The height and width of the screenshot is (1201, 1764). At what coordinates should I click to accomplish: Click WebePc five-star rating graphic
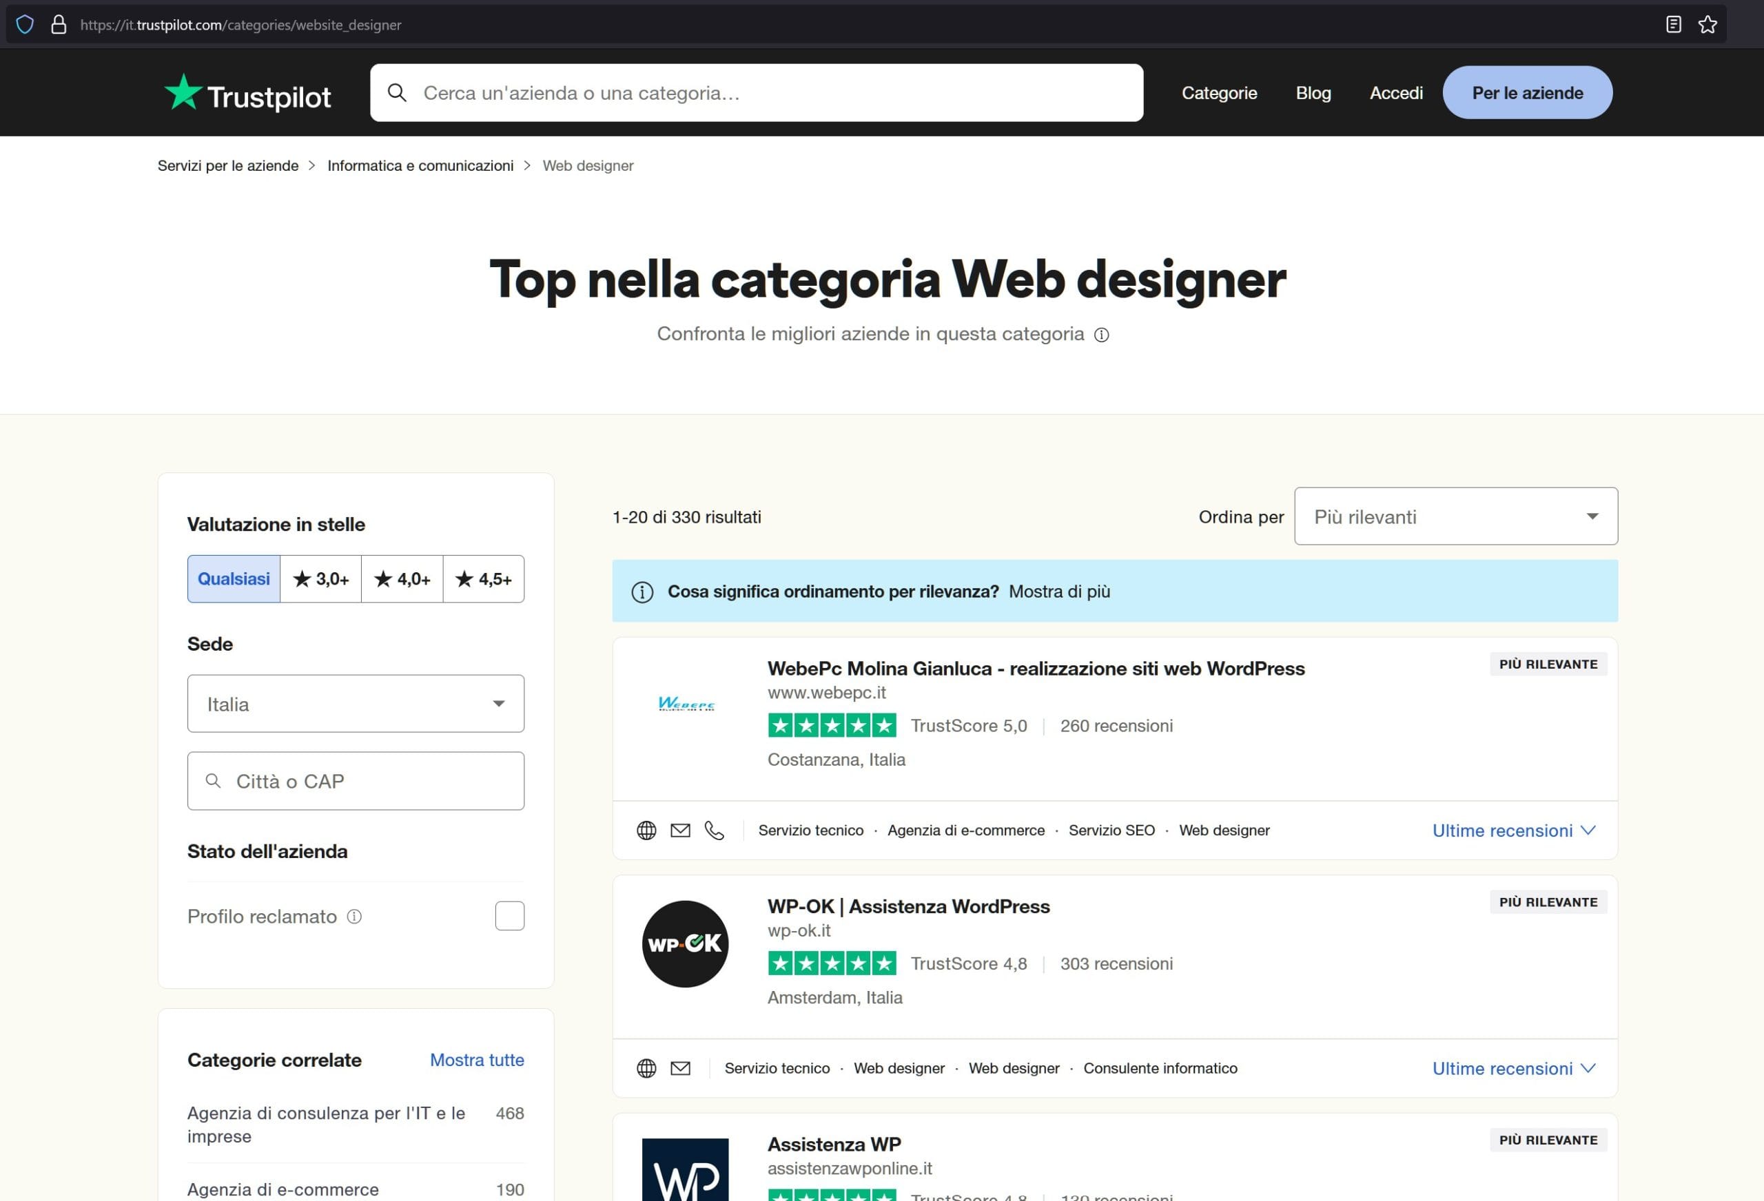coord(832,725)
